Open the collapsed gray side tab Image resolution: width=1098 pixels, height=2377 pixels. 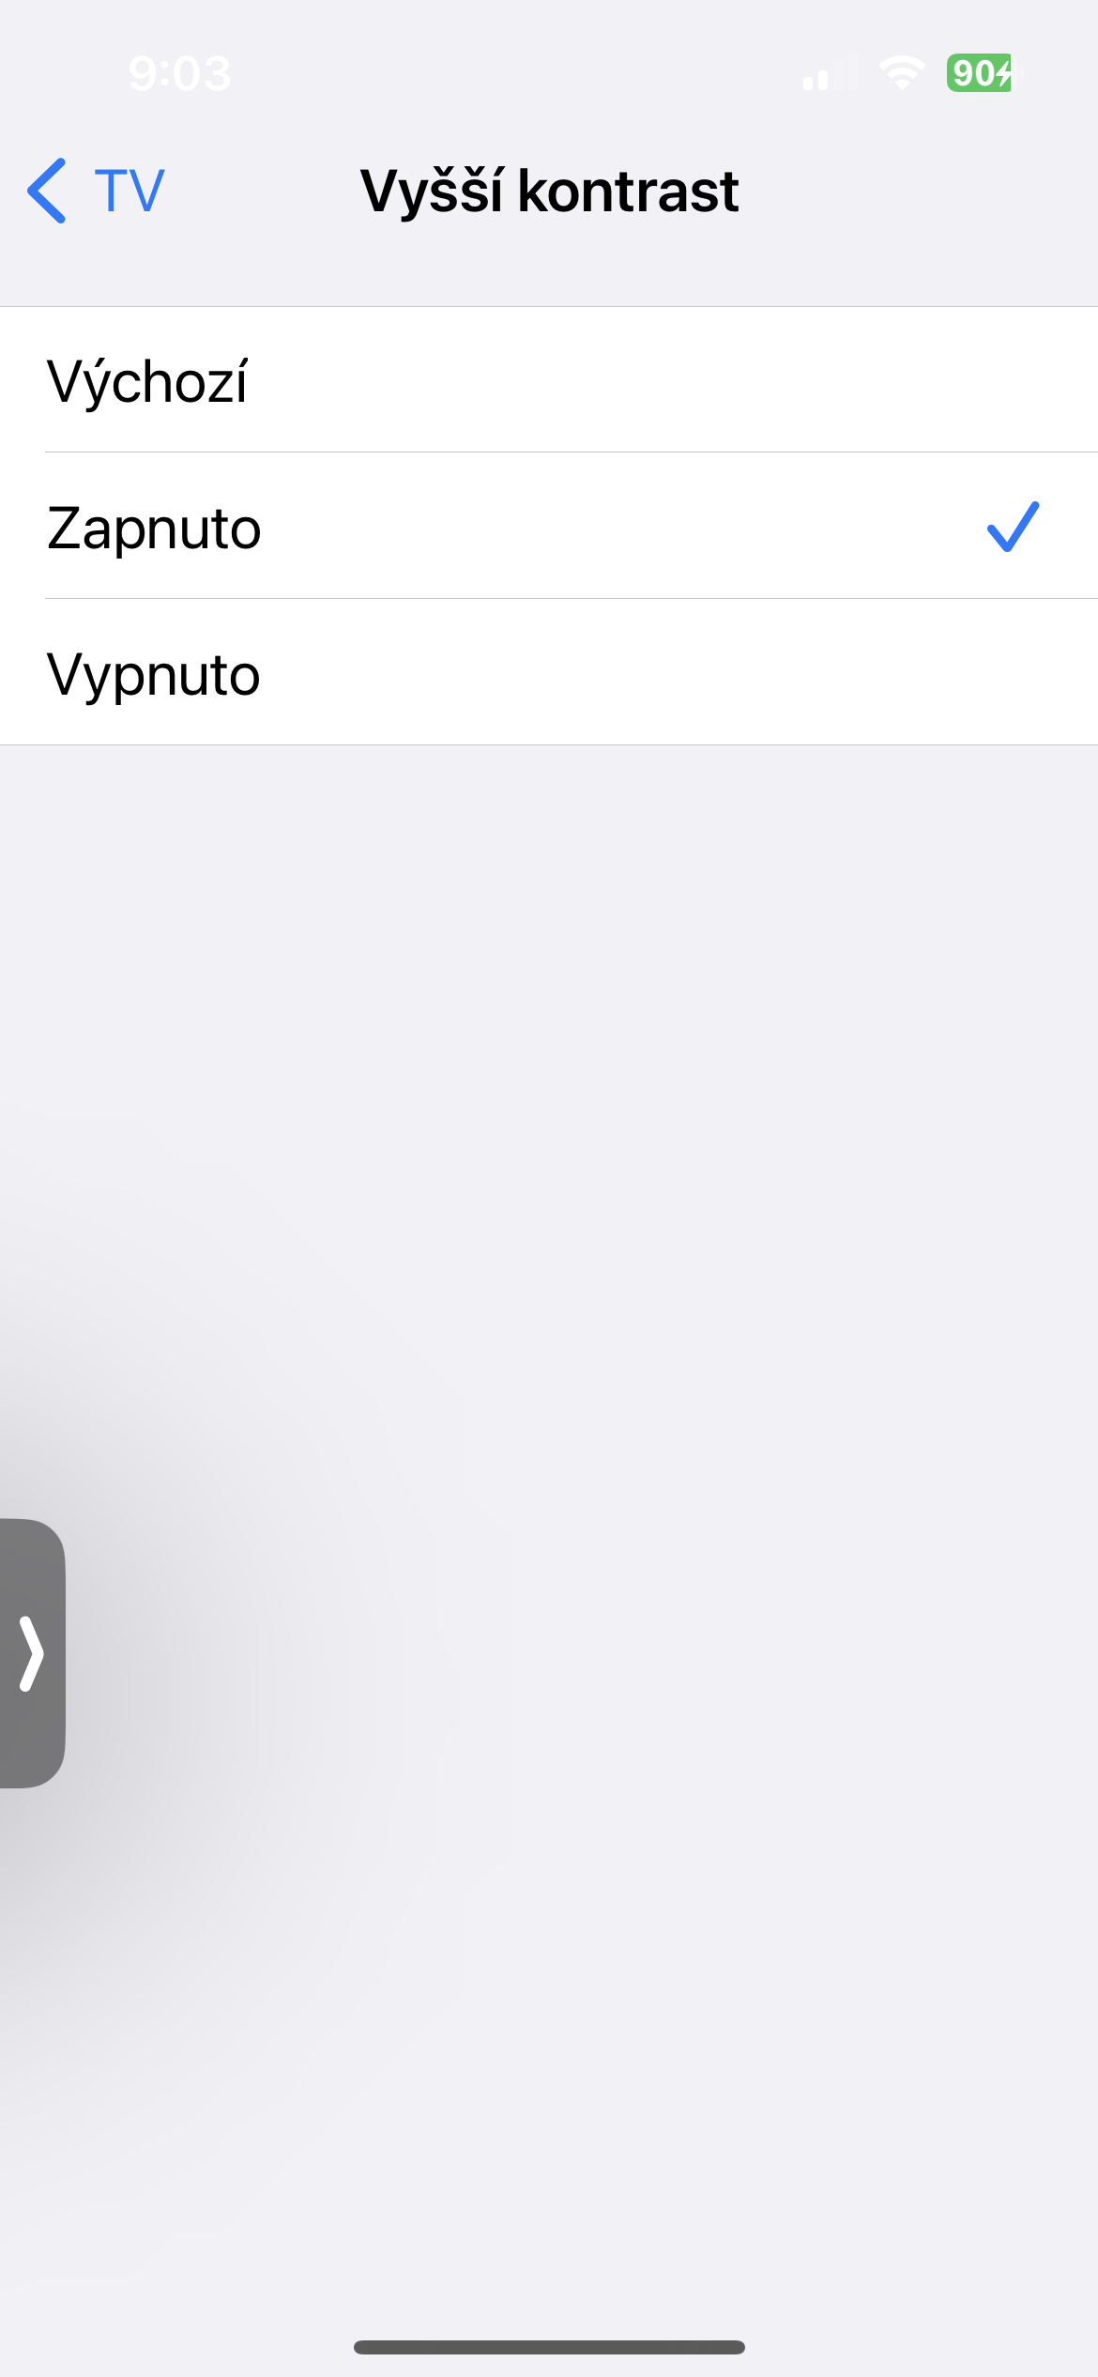32,1653
